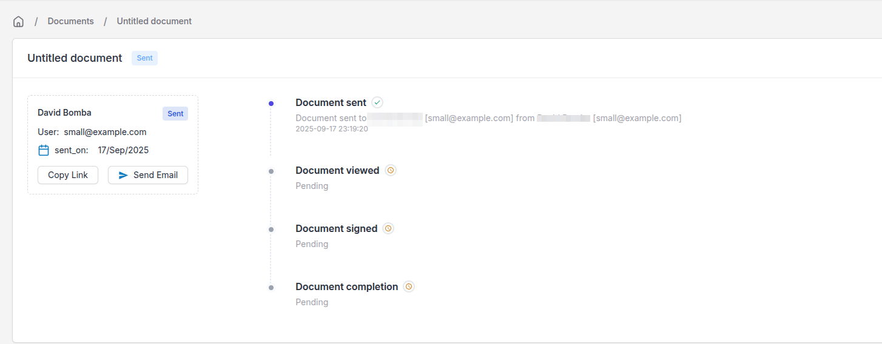Click the David Bomba recipient name
882x344 pixels.
[64, 113]
